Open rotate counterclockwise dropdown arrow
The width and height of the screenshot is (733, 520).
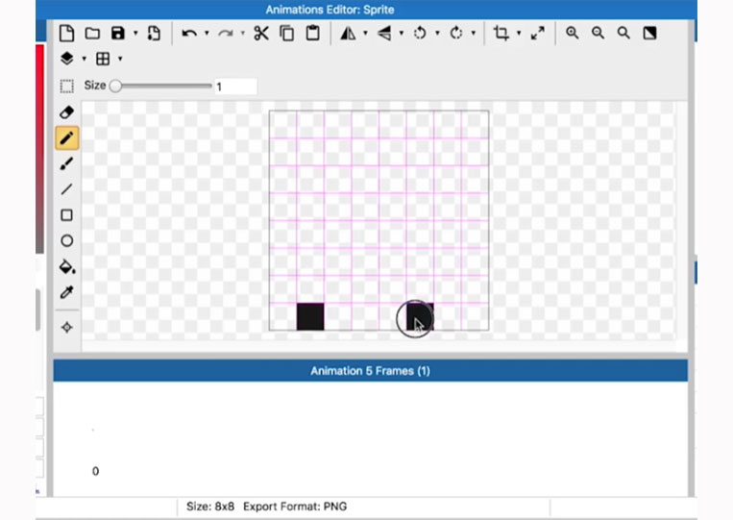pyautogui.click(x=437, y=34)
